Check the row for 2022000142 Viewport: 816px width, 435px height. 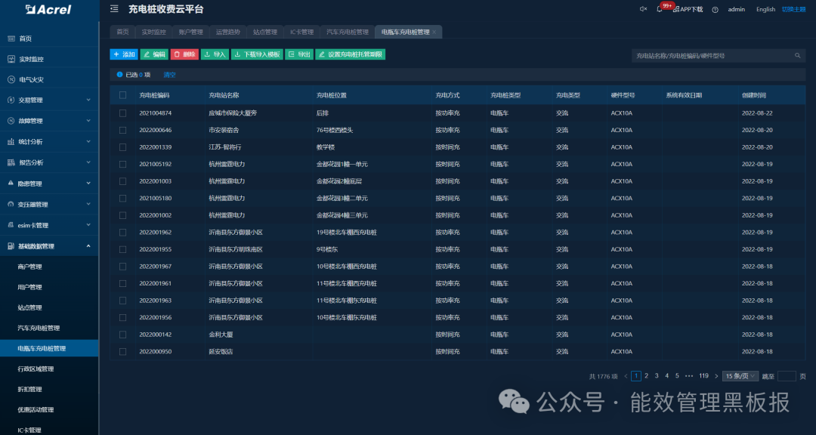pos(123,335)
